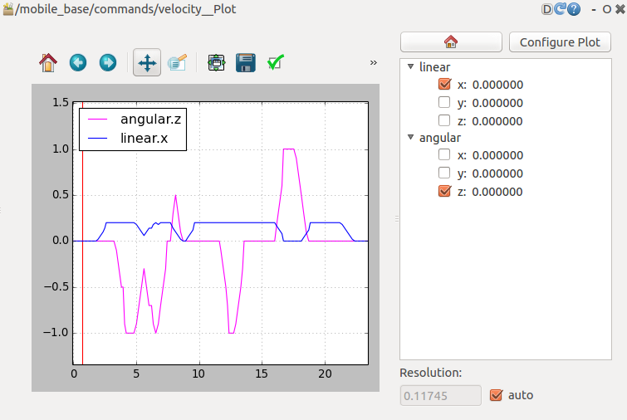Viewport: 627px width, 420px height.
Task: Expand the toolbar overflow chevron
Action: pos(373,62)
